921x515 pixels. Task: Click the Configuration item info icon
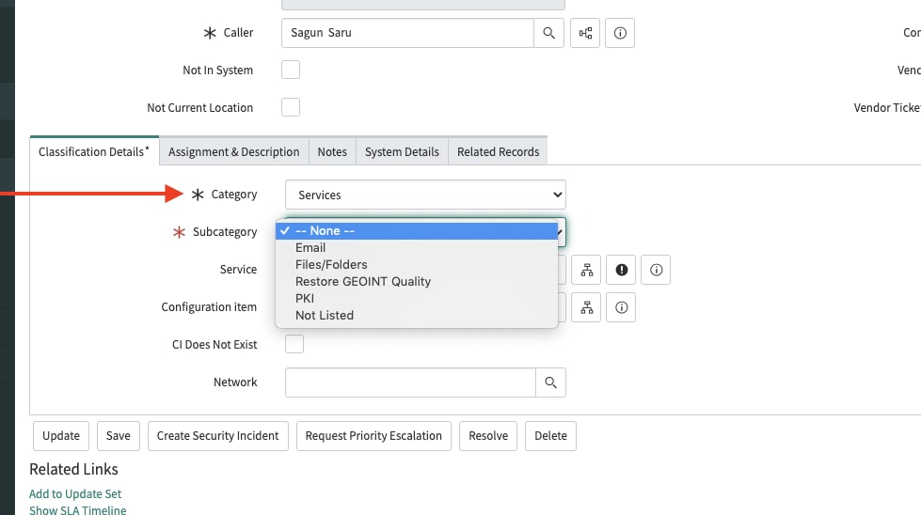click(x=621, y=307)
